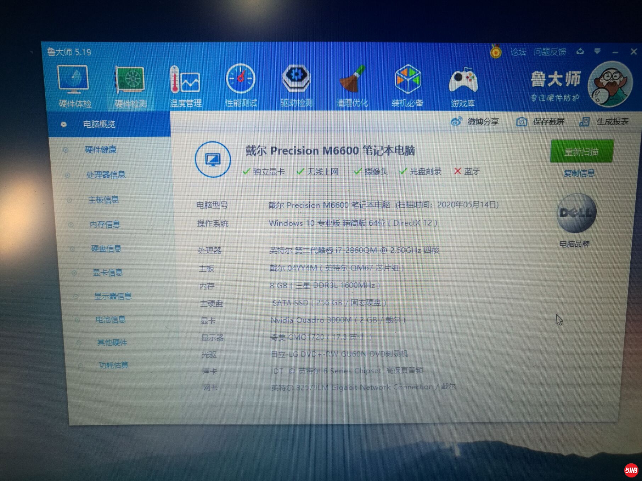This screenshot has width=642, height=481.
Task: Share via 微博分享 Weibo icon
Action: 474,122
